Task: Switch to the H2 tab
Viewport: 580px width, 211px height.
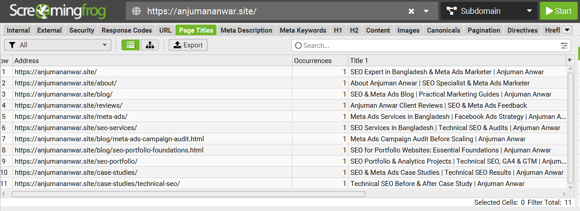Action: tap(354, 30)
